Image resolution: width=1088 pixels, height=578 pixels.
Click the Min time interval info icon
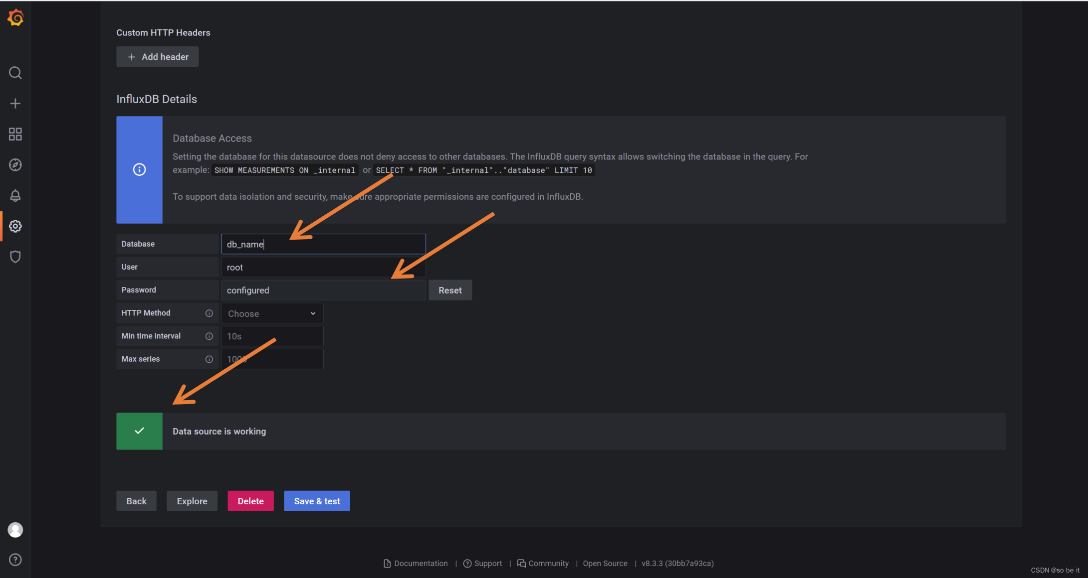coord(209,336)
